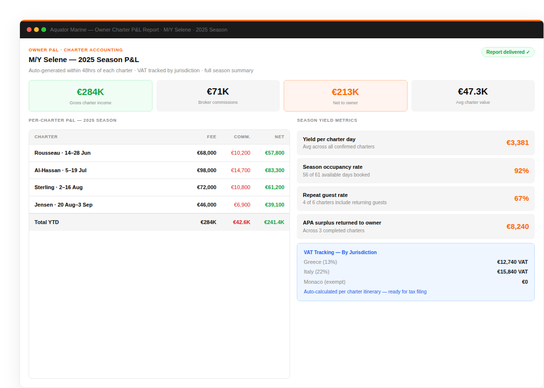
Task: Click the €46,000 fee value
Action: pos(207,205)
